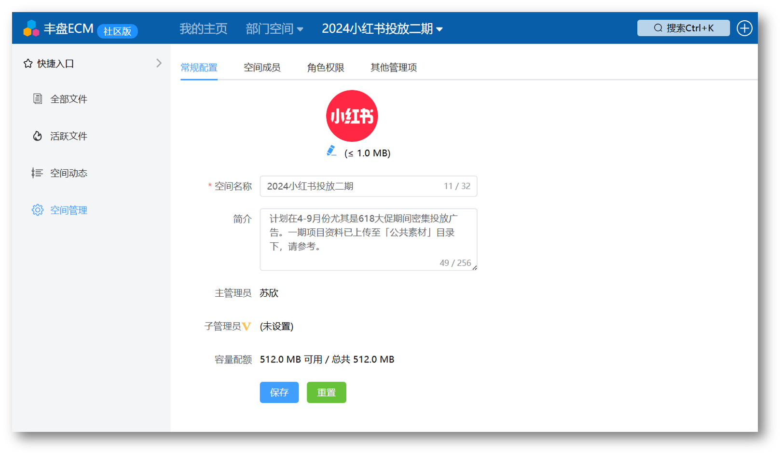Click the 丰盘ECM logo icon

(x=31, y=28)
